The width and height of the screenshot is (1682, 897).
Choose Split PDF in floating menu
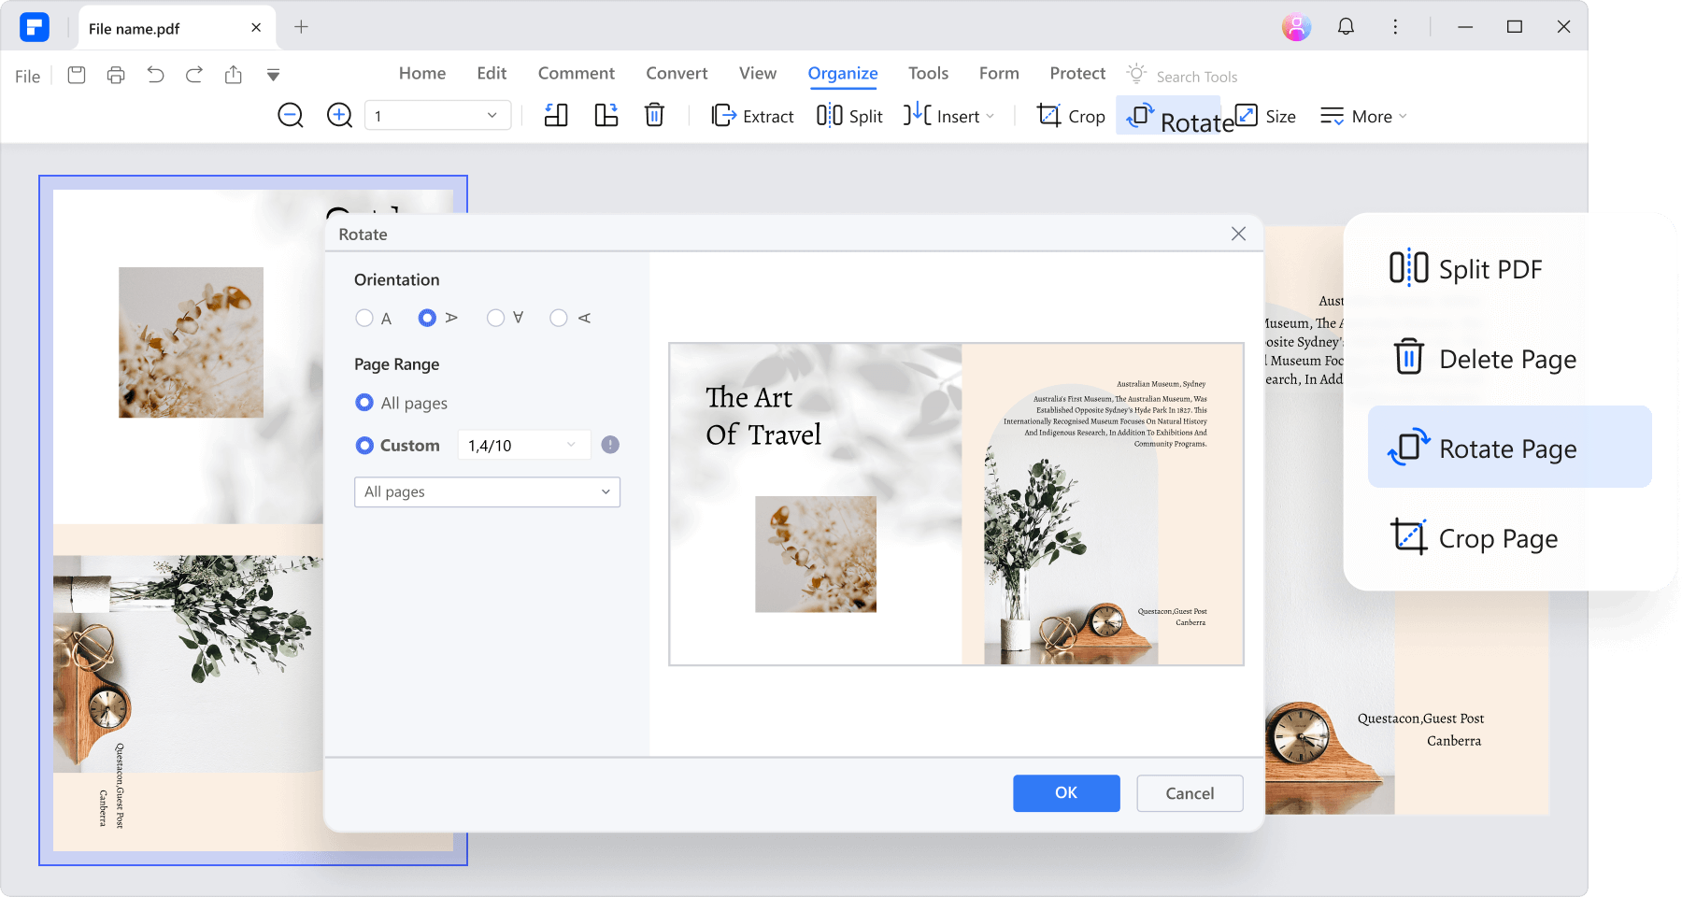(x=1465, y=269)
